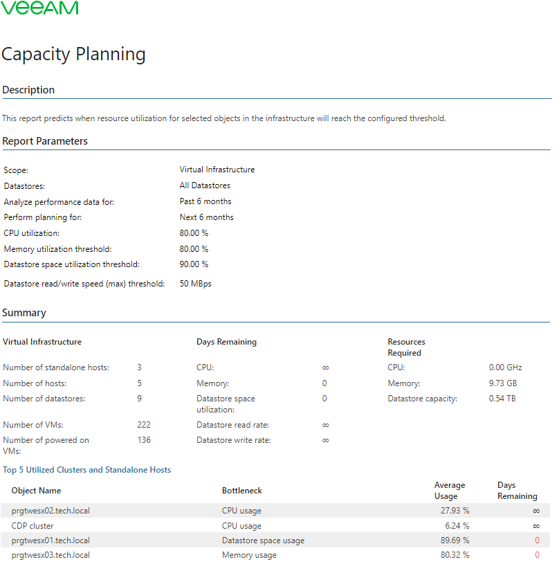Click the Average Usage column header
Screen dimensions: 559x564
[450, 491]
